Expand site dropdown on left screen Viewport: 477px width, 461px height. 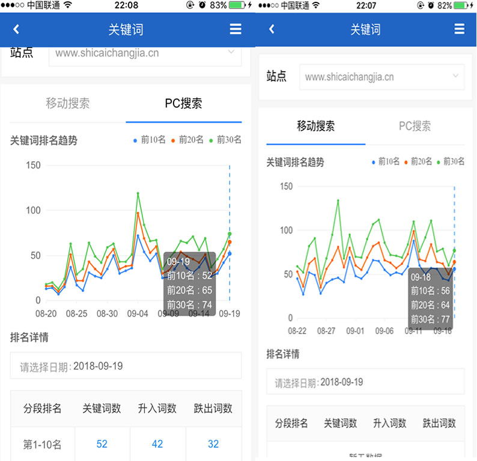[x=230, y=52]
